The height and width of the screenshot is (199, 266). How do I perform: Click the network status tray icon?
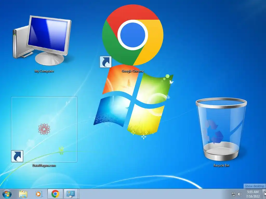pos(234,194)
